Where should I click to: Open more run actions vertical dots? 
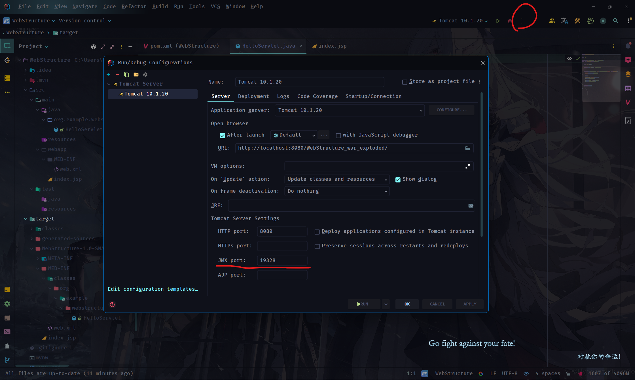[x=522, y=21]
